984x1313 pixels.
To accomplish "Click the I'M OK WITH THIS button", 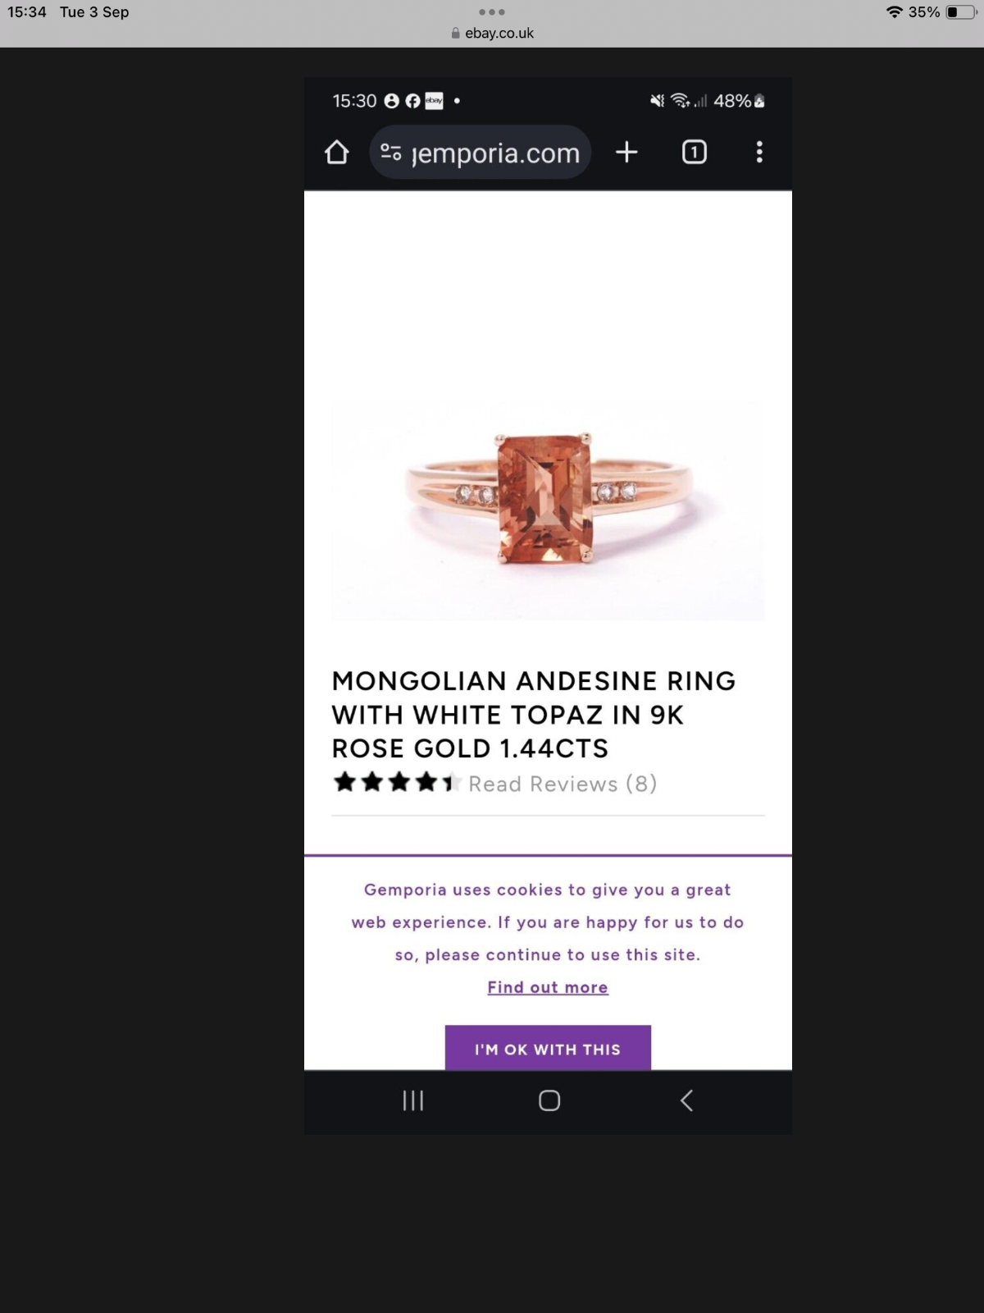I will [548, 1048].
